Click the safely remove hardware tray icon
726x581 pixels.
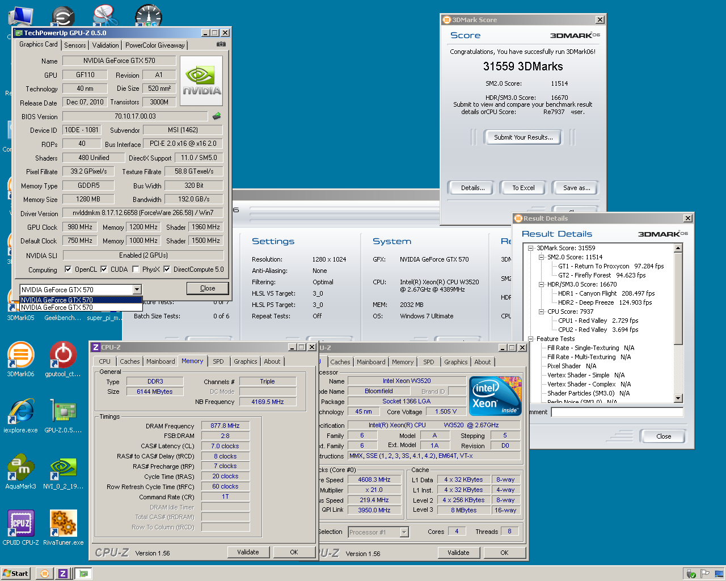click(691, 574)
